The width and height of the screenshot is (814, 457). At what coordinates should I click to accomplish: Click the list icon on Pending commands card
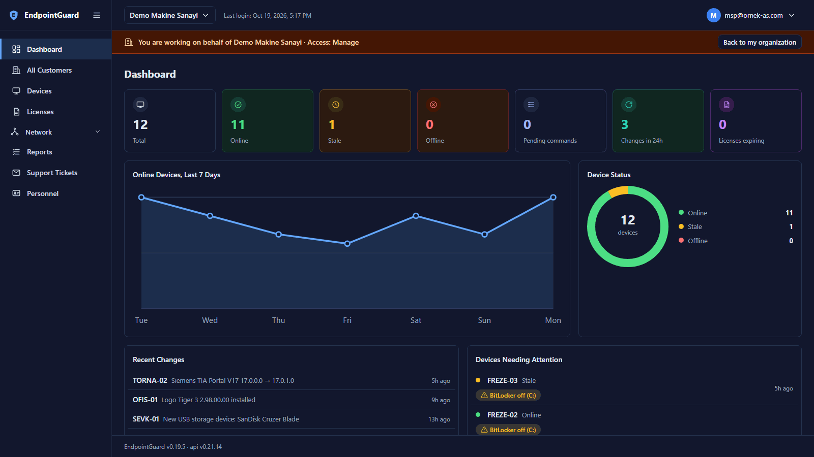click(531, 105)
